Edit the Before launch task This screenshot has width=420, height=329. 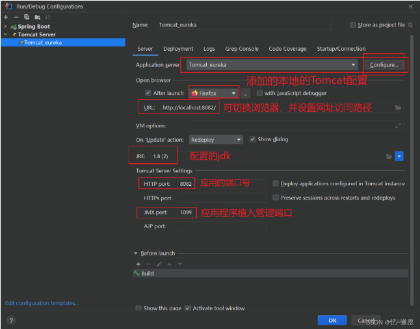point(159,264)
